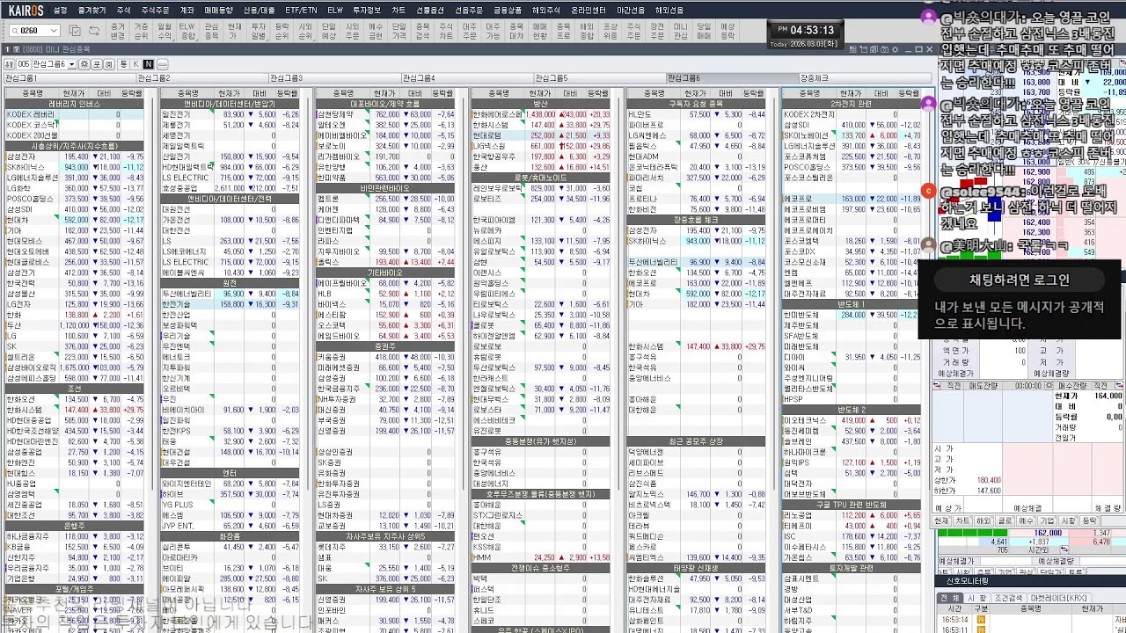Open the 현재가 toolbar shortcut
The width and height of the screenshot is (1126, 633).
(x=235, y=32)
